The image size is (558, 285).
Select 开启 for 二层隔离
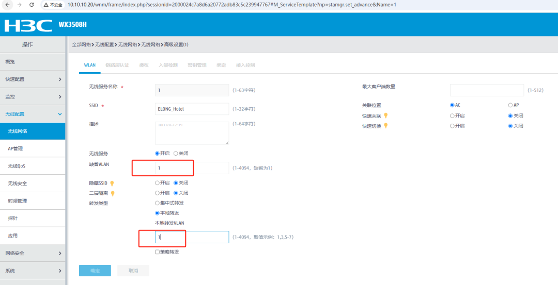157,193
